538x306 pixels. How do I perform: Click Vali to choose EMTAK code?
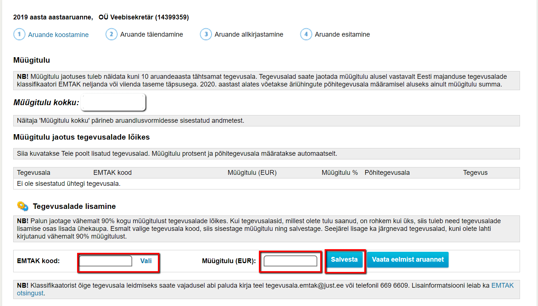(x=146, y=261)
